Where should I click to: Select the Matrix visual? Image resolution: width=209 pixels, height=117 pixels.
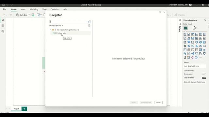pyautogui.click(x=200, y=50)
